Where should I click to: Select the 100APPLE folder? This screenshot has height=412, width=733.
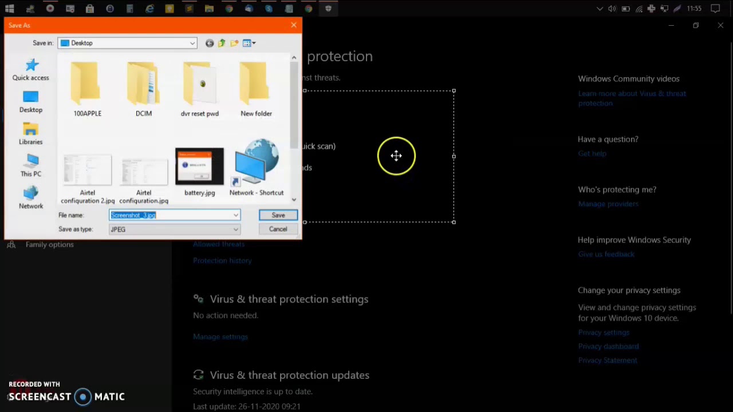(x=87, y=89)
